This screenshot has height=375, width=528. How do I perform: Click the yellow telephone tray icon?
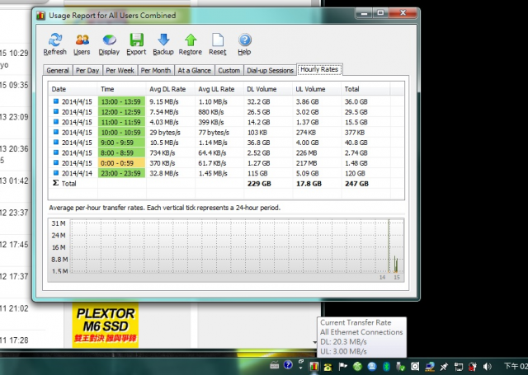[328, 367]
